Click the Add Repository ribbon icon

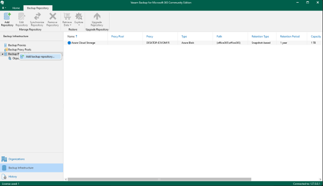(7, 20)
